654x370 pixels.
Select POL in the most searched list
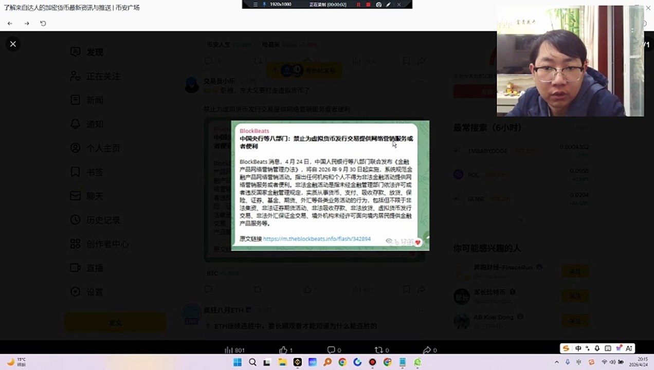pyautogui.click(x=521, y=174)
